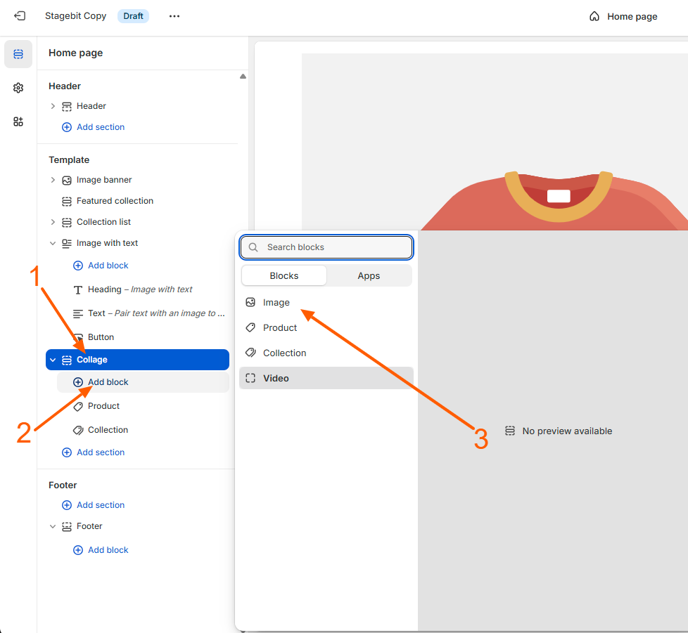688x633 pixels.
Task: Click the Draft status badge
Action: tap(133, 16)
